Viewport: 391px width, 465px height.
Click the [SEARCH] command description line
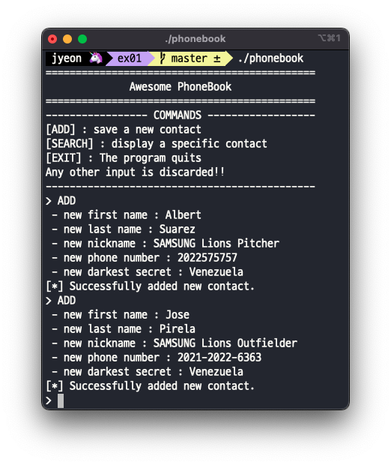[157, 144]
